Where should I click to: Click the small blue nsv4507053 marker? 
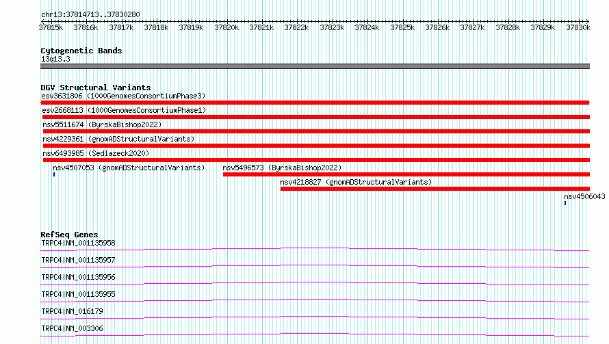54,174
